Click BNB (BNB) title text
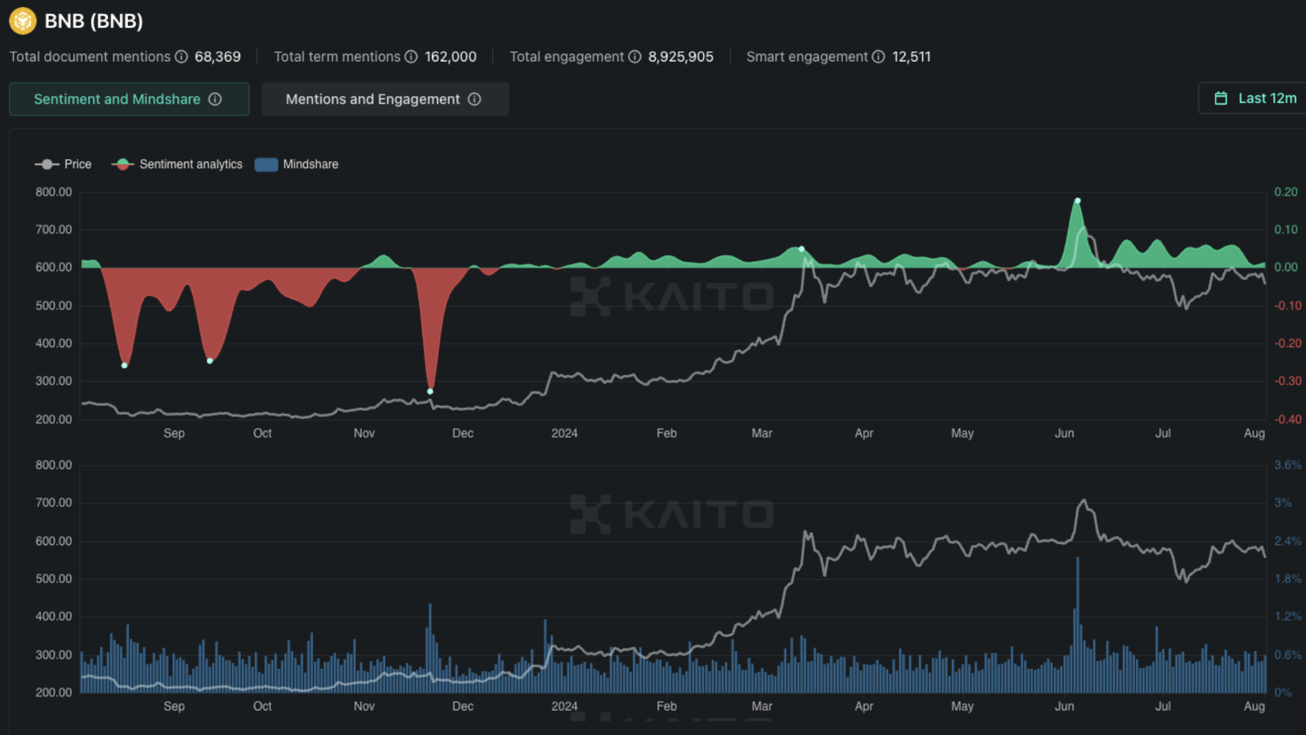Viewport: 1306px width, 735px height. (94, 21)
